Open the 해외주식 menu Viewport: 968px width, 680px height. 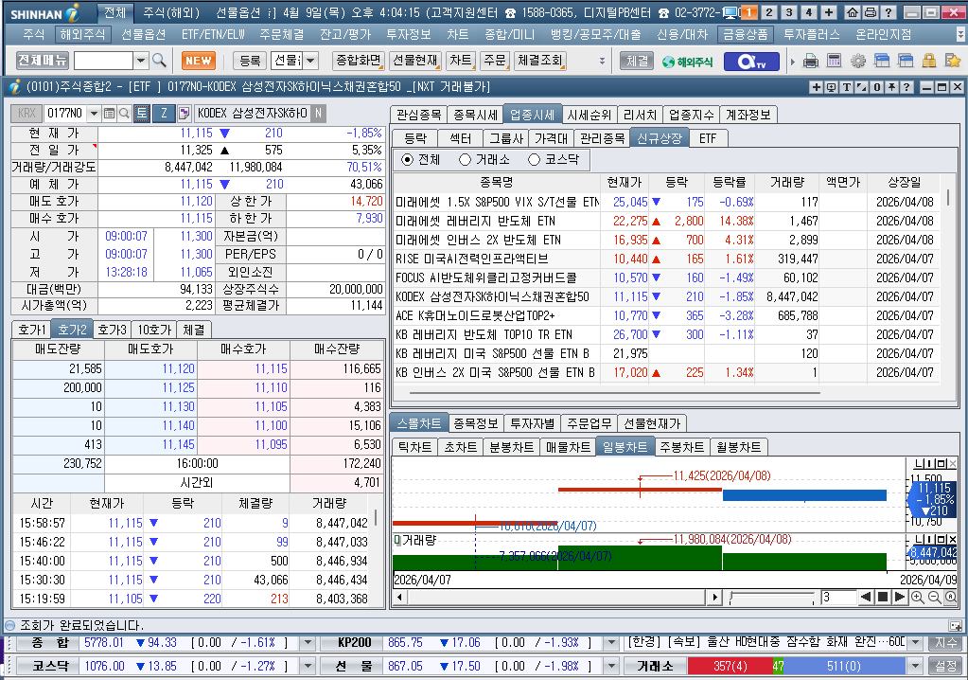[x=82, y=35]
